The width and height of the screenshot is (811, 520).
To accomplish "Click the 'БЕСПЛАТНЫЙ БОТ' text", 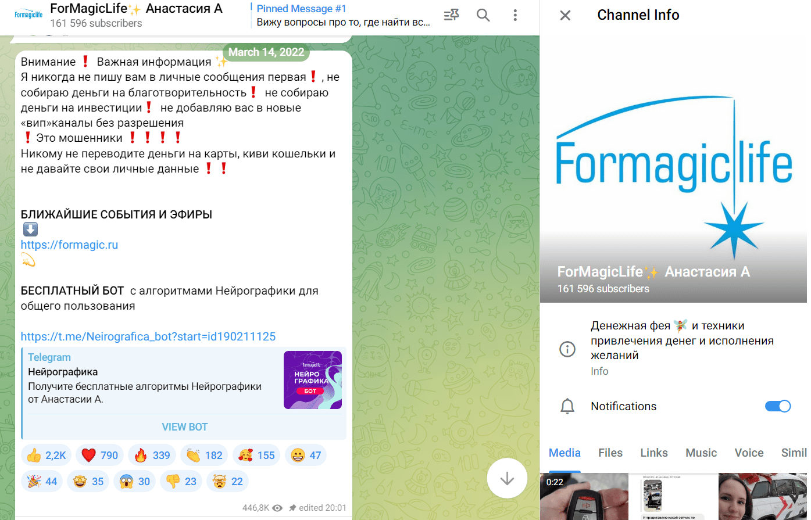I will (x=72, y=291).
